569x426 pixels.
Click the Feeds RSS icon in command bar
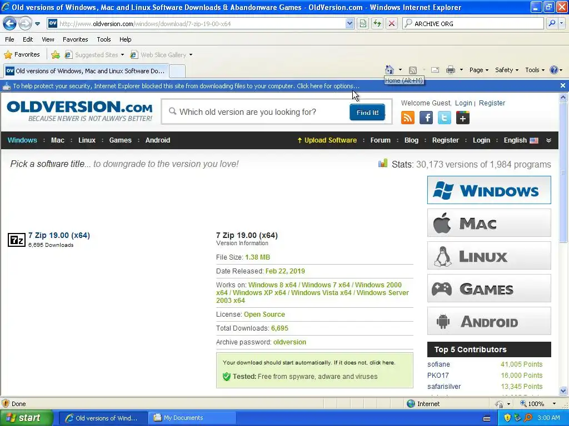tap(413, 70)
